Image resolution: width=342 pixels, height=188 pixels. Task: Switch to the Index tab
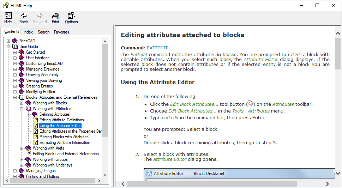click(x=28, y=32)
